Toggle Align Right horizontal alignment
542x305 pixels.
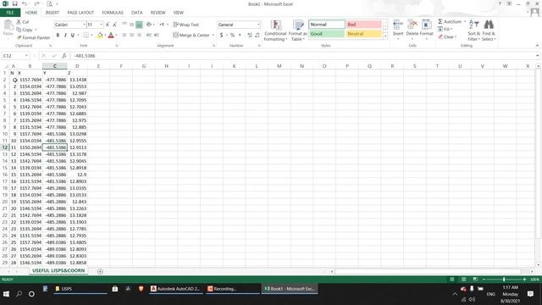pyautogui.click(x=139, y=35)
